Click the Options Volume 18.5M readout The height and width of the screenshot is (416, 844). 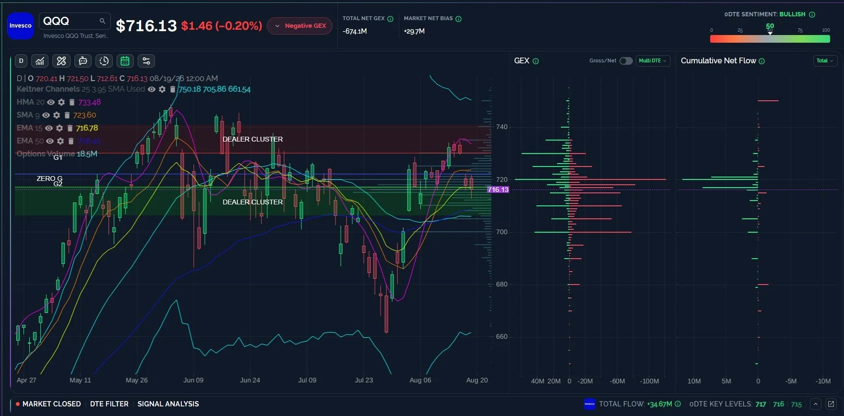point(57,154)
